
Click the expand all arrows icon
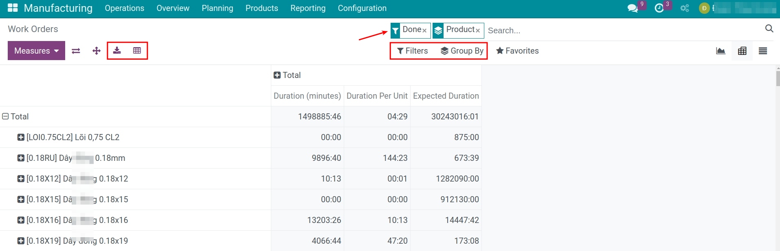97,51
